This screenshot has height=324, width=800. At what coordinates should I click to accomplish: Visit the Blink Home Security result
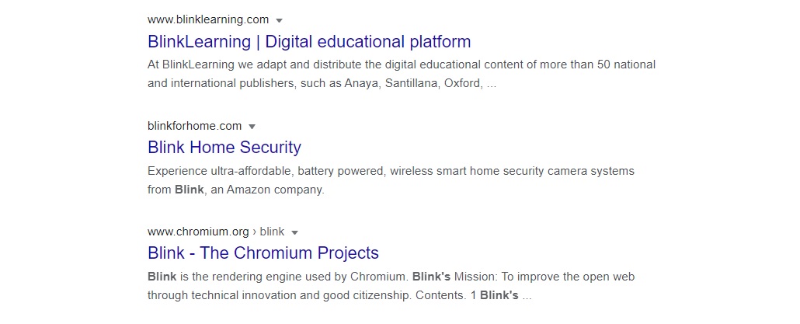pyautogui.click(x=224, y=147)
